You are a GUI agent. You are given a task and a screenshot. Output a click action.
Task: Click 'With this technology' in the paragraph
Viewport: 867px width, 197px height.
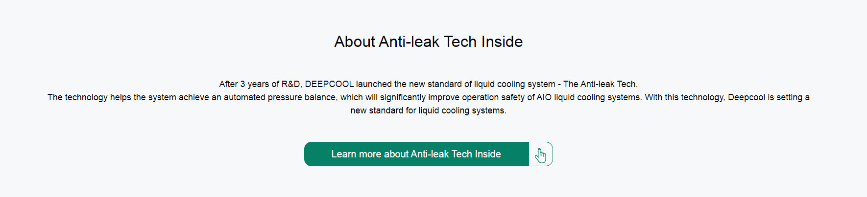(684, 97)
